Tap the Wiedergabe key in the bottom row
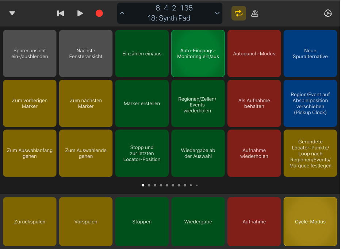 (x=198, y=222)
